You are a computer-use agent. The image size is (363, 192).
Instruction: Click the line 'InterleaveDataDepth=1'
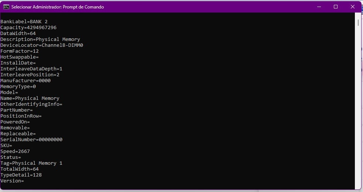pyautogui.click(x=31, y=69)
